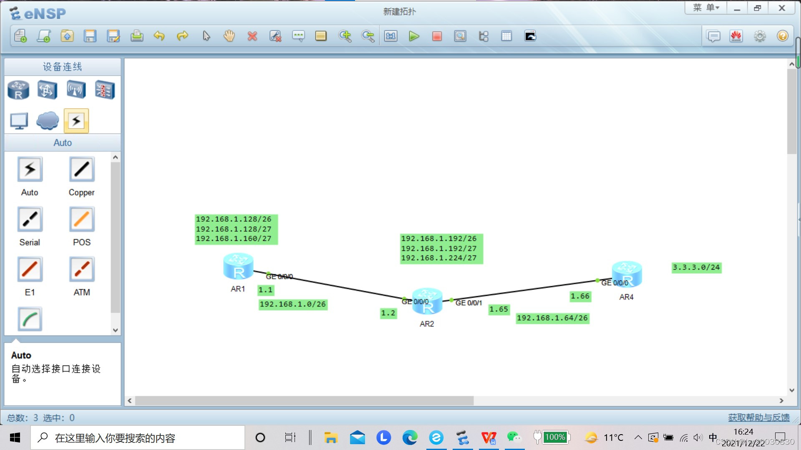801x450 pixels.
Task: Click the Windows search input box
Action: (138, 438)
